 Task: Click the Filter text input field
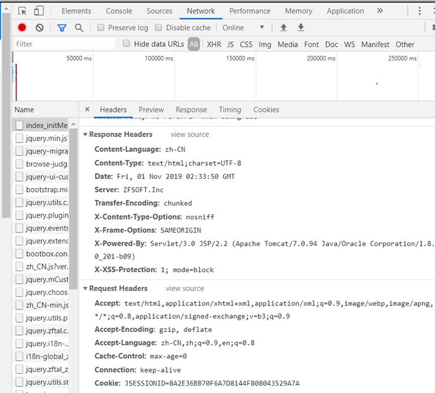[x=65, y=44]
